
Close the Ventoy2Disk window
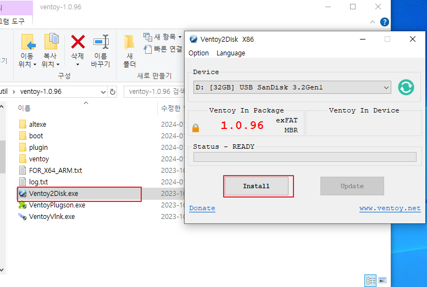point(413,39)
